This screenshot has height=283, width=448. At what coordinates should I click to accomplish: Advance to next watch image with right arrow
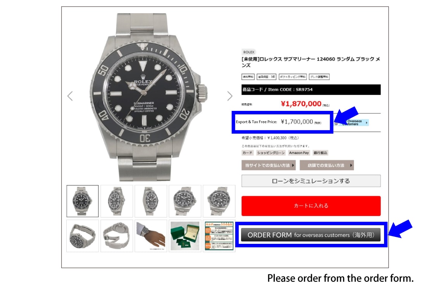click(230, 96)
